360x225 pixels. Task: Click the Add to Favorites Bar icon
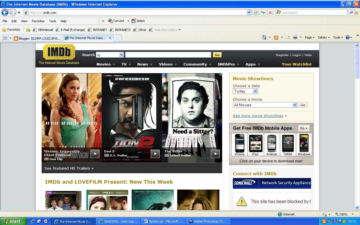28,30
